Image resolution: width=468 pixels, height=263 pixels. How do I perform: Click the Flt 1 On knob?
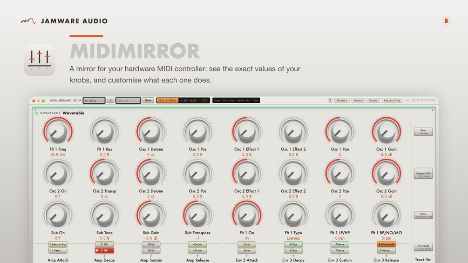tap(246, 215)
